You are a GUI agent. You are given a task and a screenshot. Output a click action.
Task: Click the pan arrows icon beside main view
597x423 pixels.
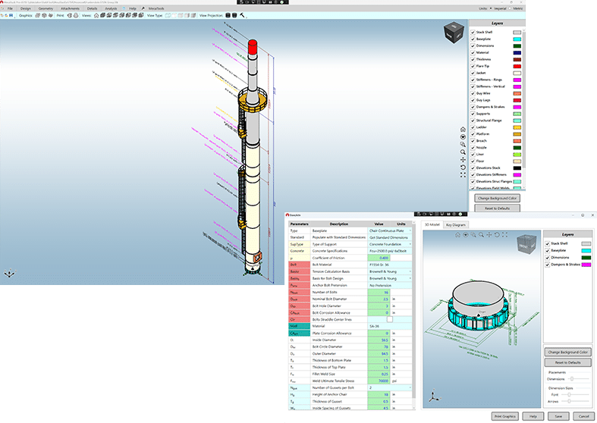pos(463,160)
